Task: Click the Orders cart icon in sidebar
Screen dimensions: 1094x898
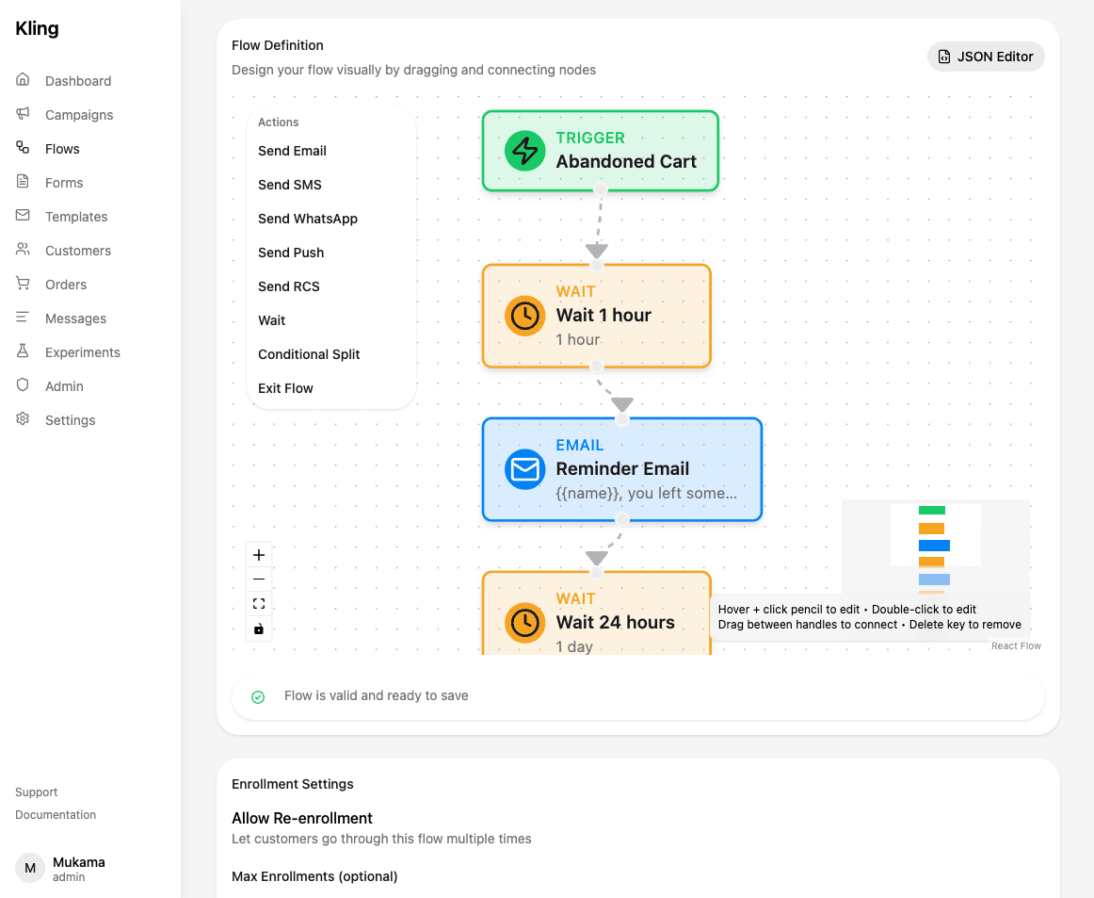Action: (22, 284)
